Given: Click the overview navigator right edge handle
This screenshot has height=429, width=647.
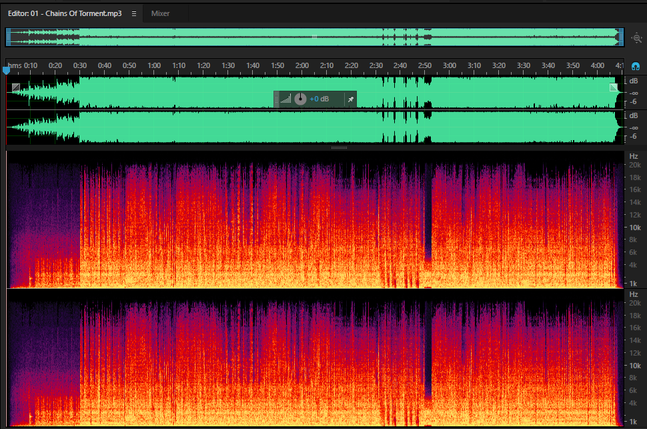Looking at the screenshot, I should click(621, 37).
